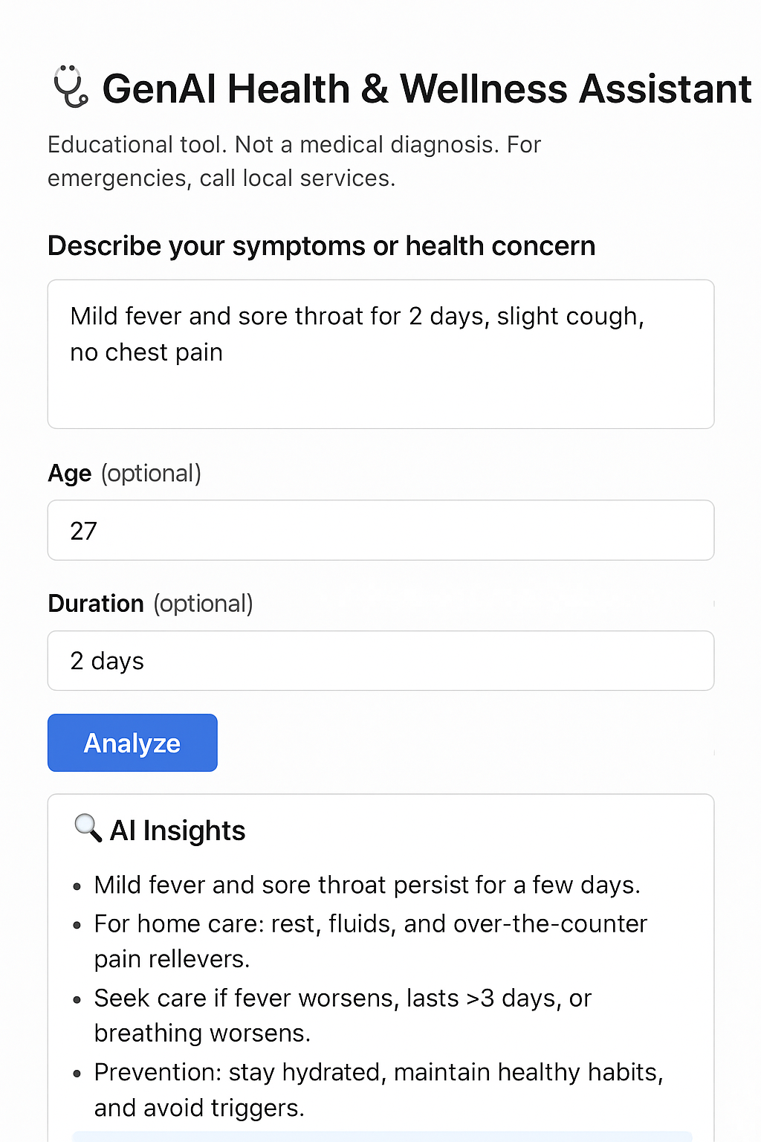Click the AI Insights heading
The width and height of the screenshot is (761, 1142).
pyautogui.click(x=178, y=830)
